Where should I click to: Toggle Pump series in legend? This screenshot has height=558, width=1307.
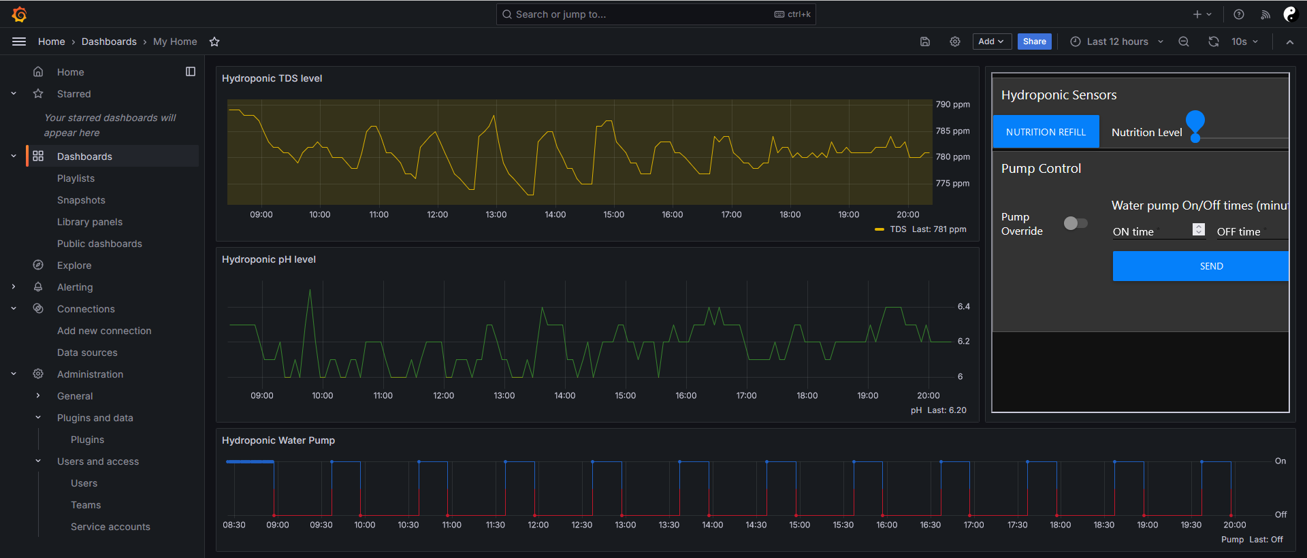pos(1232,540)
